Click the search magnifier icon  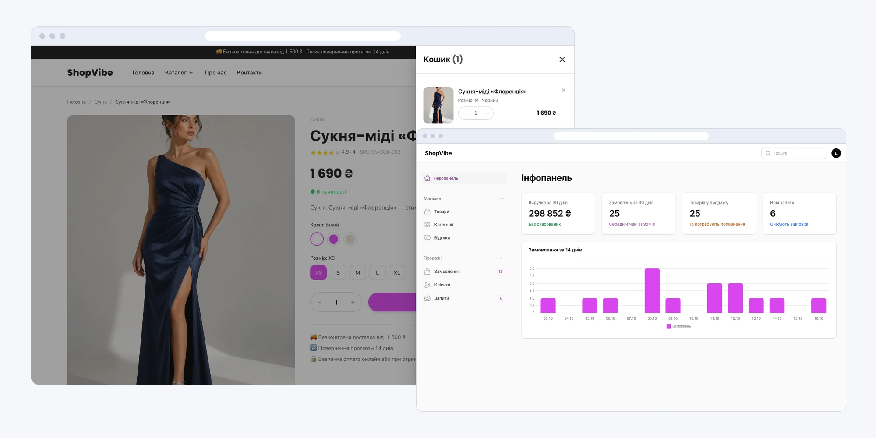[768, 153]
